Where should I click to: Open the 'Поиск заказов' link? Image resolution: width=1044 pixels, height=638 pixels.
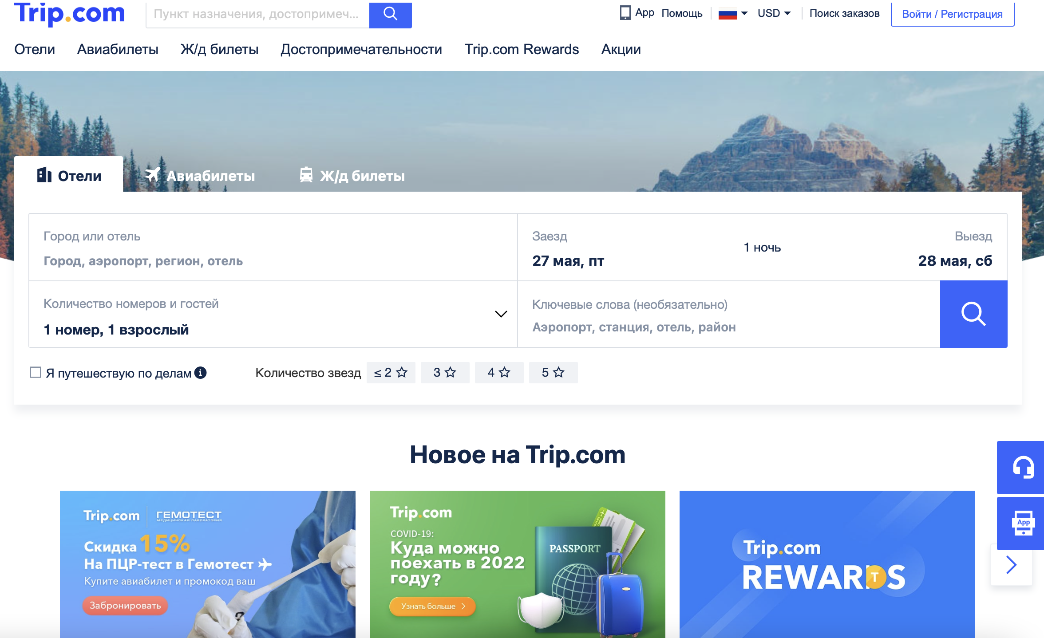pyautogui.click(x=844, y=13)
